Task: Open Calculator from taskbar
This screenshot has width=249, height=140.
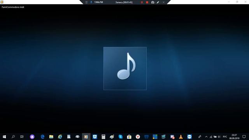Action: (103, 136)
